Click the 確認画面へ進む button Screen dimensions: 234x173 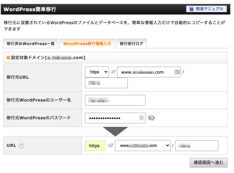[x=209, y=162]
